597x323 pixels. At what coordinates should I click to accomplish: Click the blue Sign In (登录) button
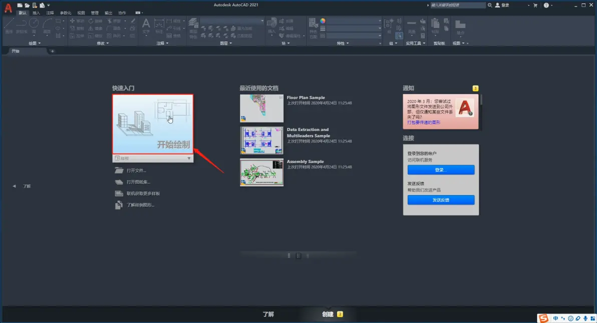(441, 170)
